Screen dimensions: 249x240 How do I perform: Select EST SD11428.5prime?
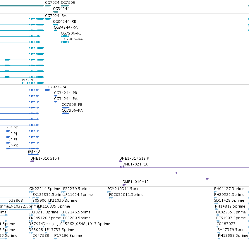click(216, 203)
